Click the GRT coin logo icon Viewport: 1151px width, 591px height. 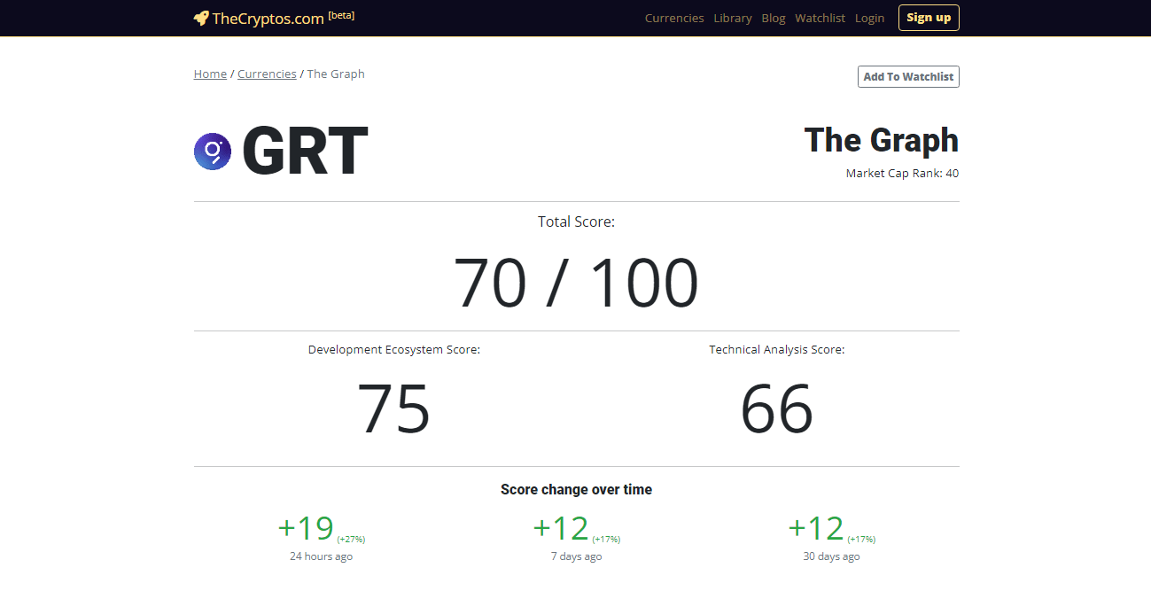[x=213, y=152]
